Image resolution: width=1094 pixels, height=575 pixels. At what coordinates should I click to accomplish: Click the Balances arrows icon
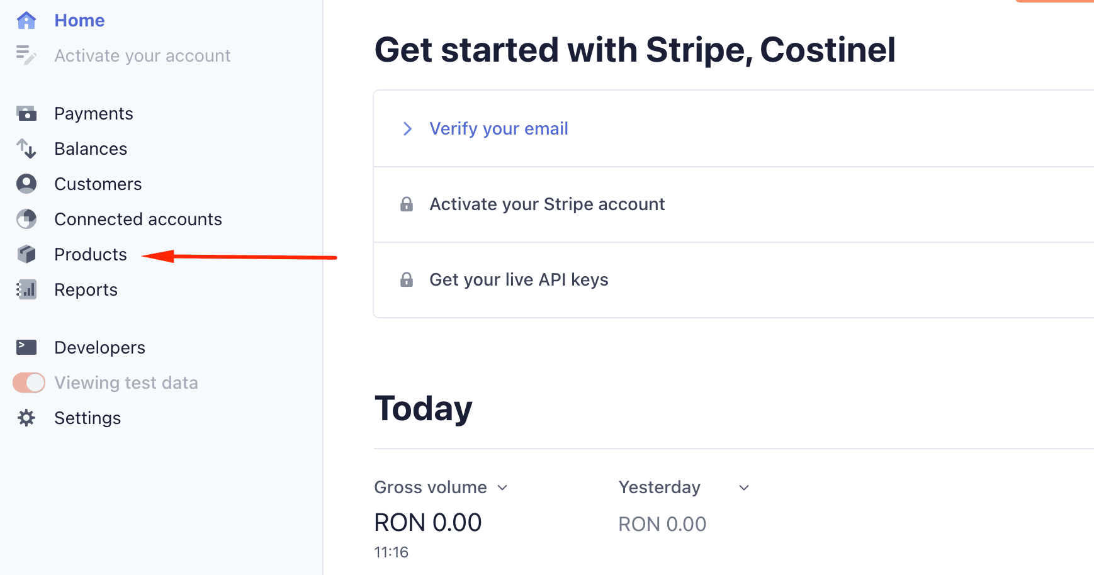(x=26, y=148)
